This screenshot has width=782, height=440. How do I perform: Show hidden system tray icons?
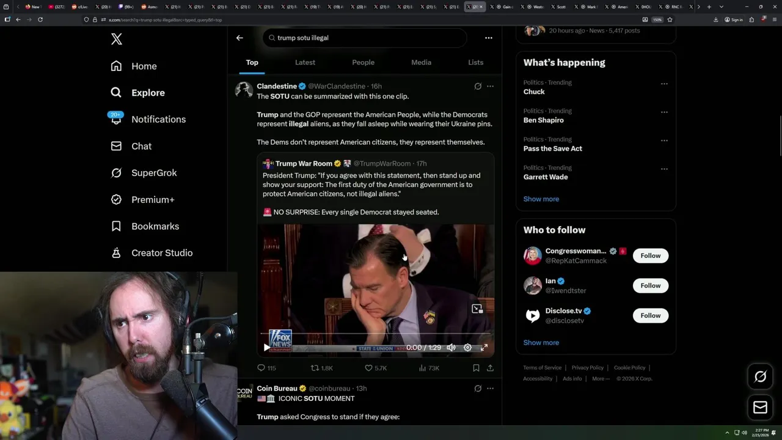pos(727,433)
